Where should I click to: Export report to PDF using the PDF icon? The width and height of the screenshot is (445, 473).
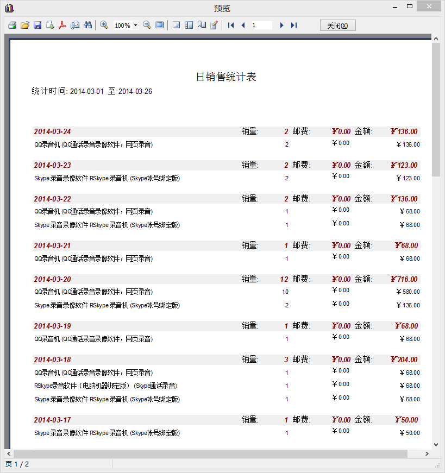click(61, 25)
